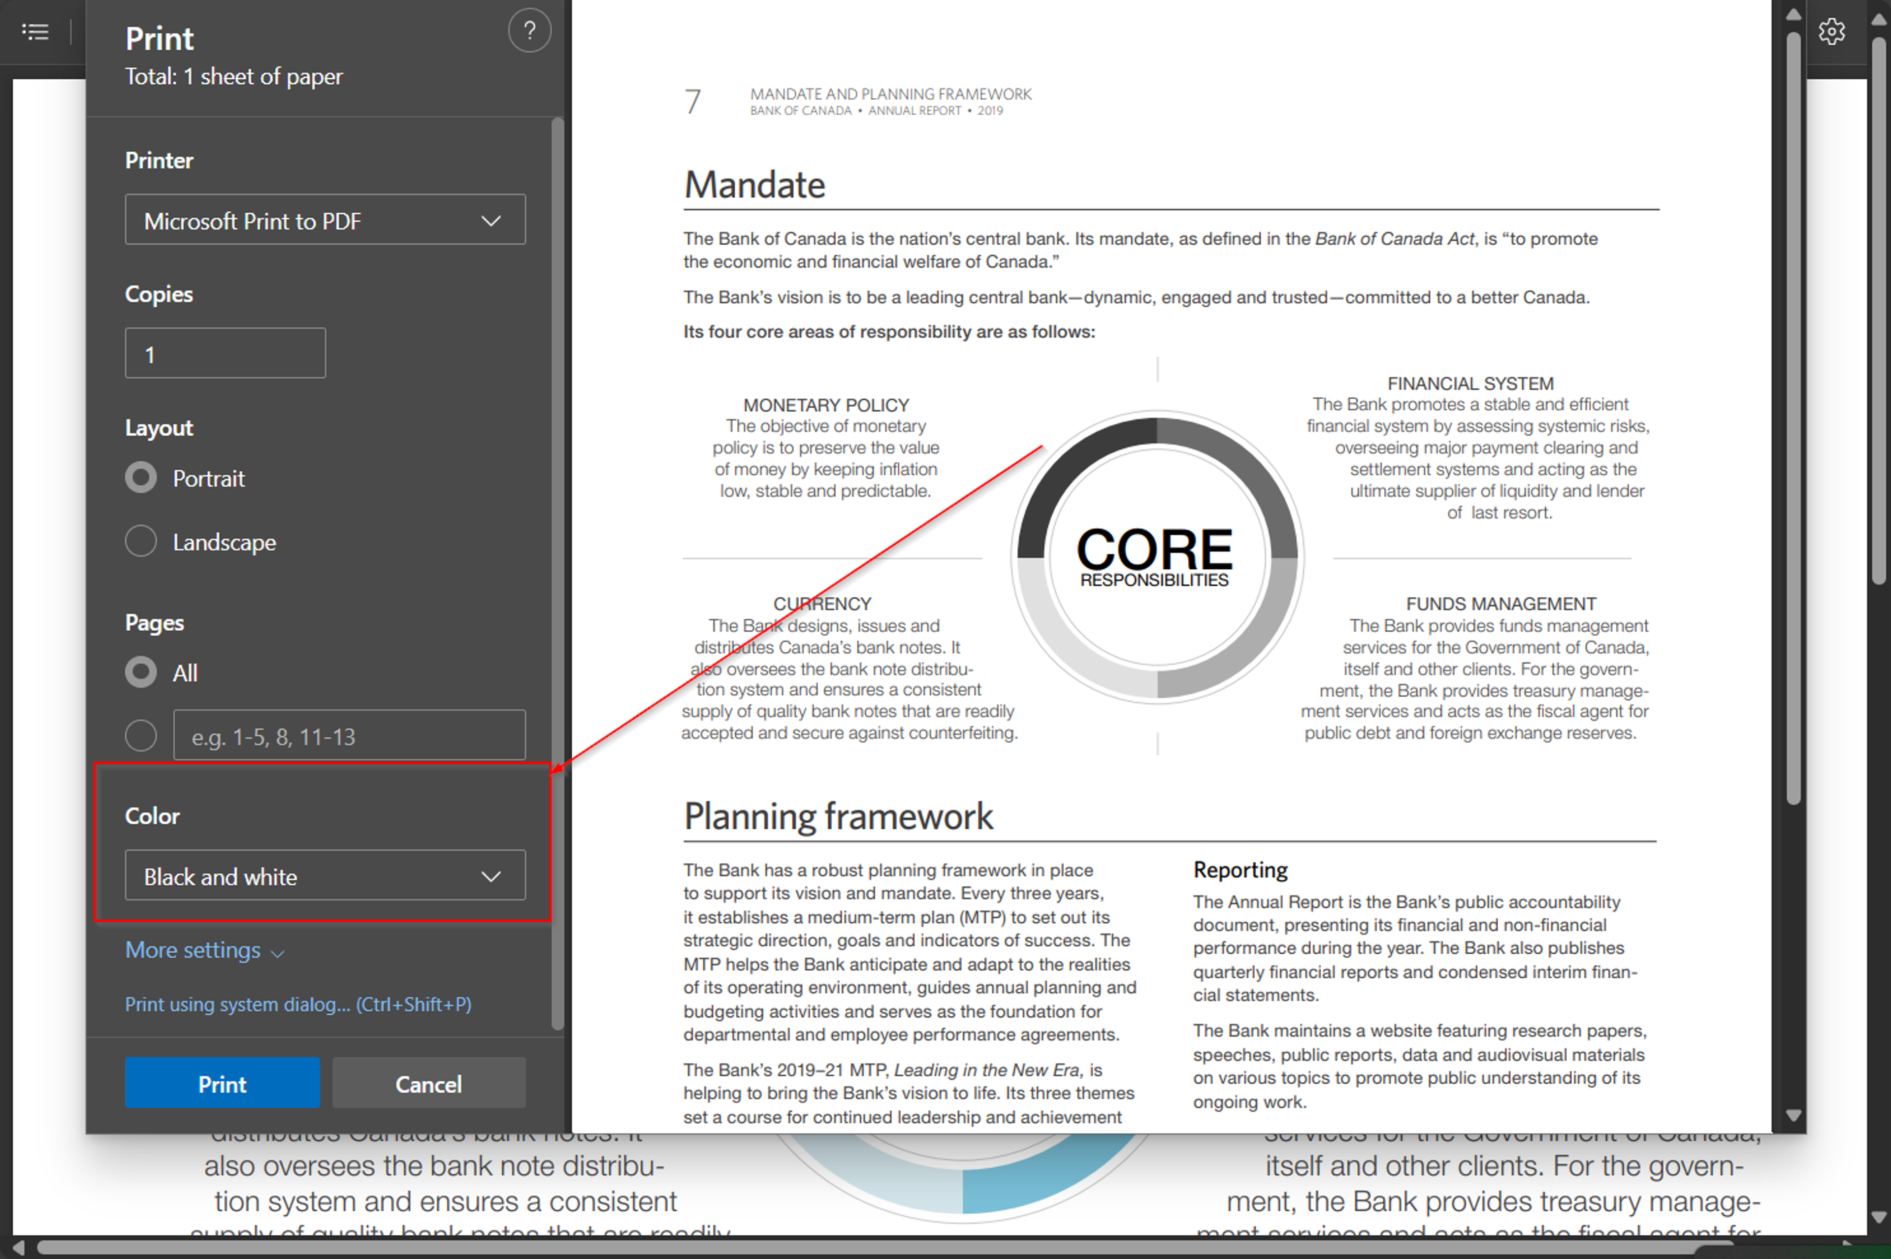
Task: Click the 'Layout' section label
Action: click(159, 428)
